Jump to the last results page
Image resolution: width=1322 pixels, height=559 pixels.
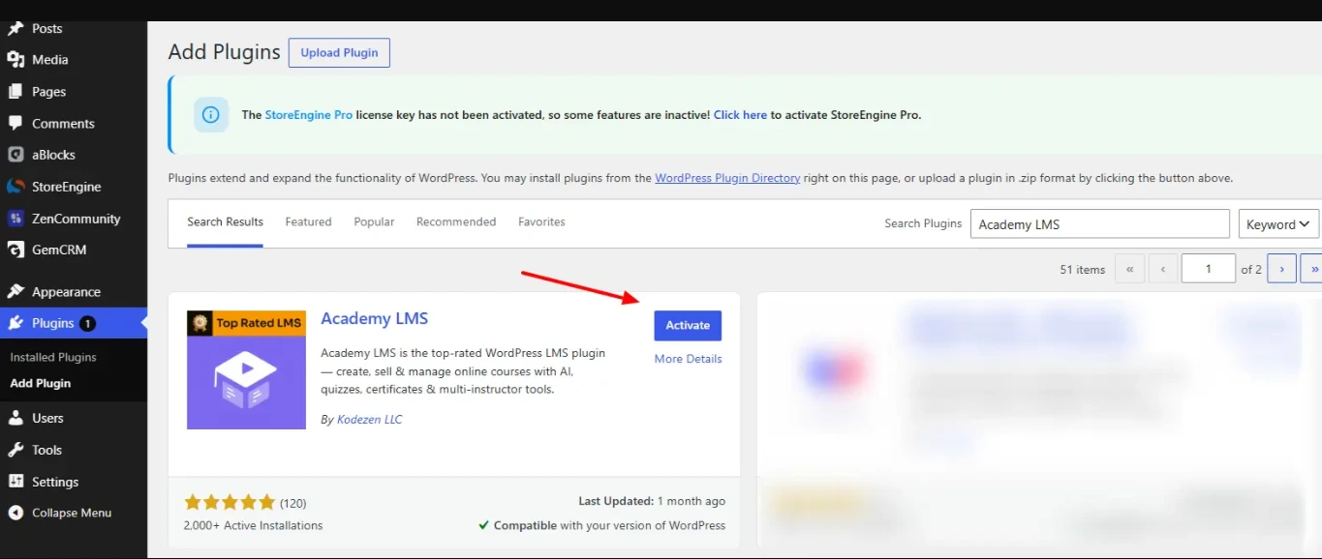1311,269
